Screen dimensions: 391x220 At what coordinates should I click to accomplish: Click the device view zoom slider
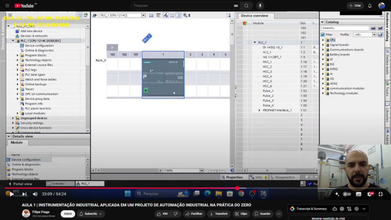[x=217, y=171]
